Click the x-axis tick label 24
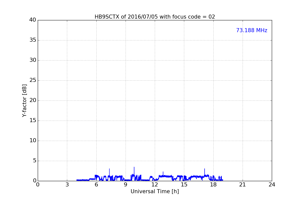Viewport: 302px width, 201px height. pos(272,185)
